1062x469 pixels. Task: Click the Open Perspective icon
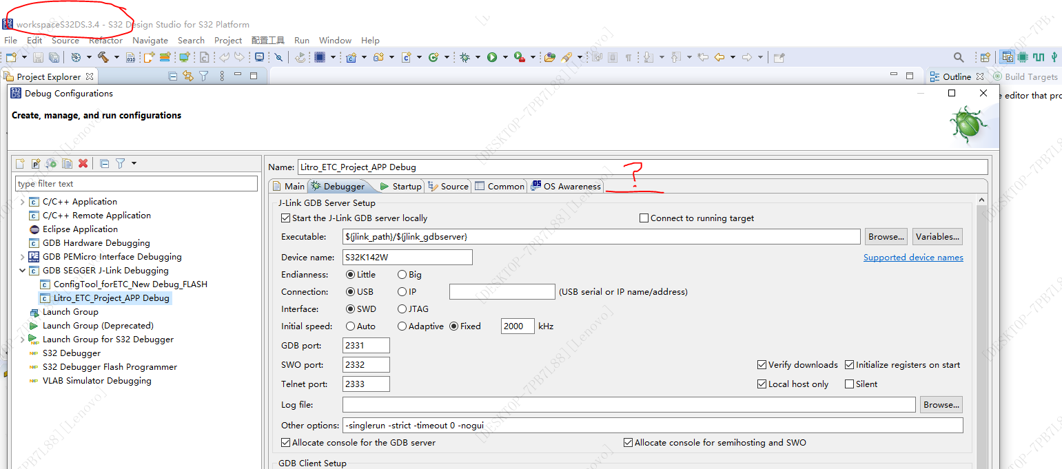coord(985,57)
